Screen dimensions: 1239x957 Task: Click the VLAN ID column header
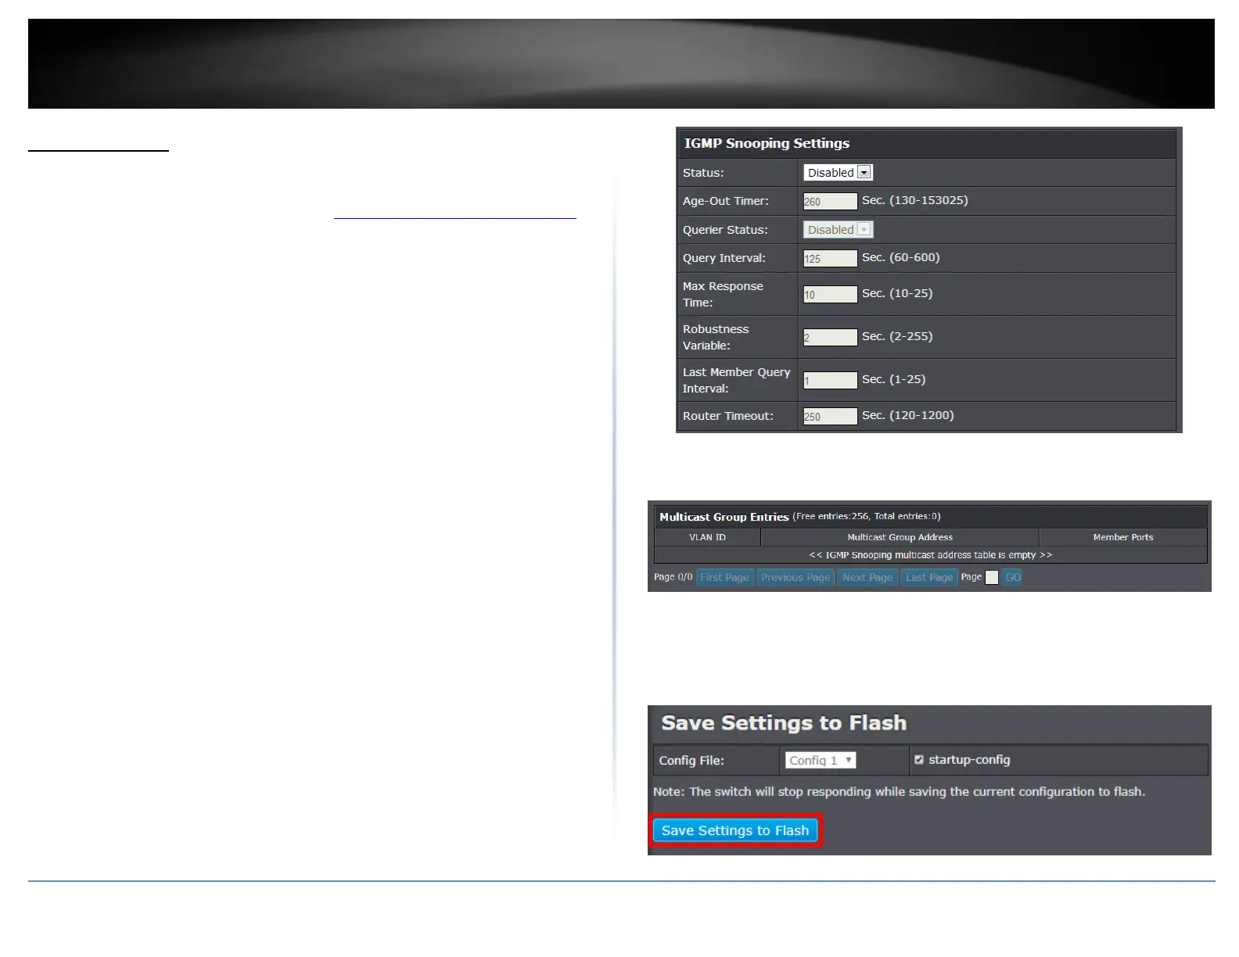click(707, 537)
